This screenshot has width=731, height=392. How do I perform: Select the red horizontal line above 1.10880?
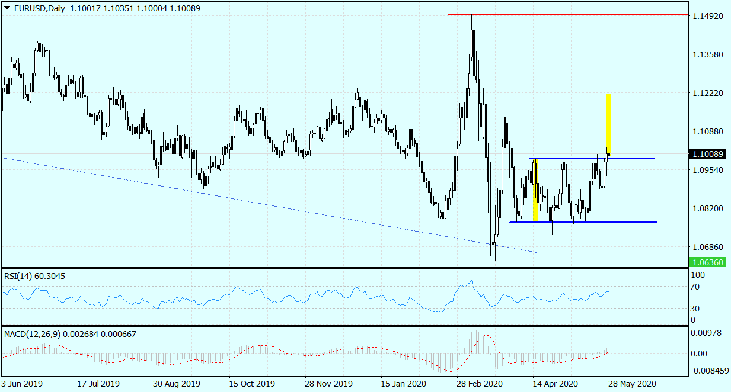coord(593,114)
